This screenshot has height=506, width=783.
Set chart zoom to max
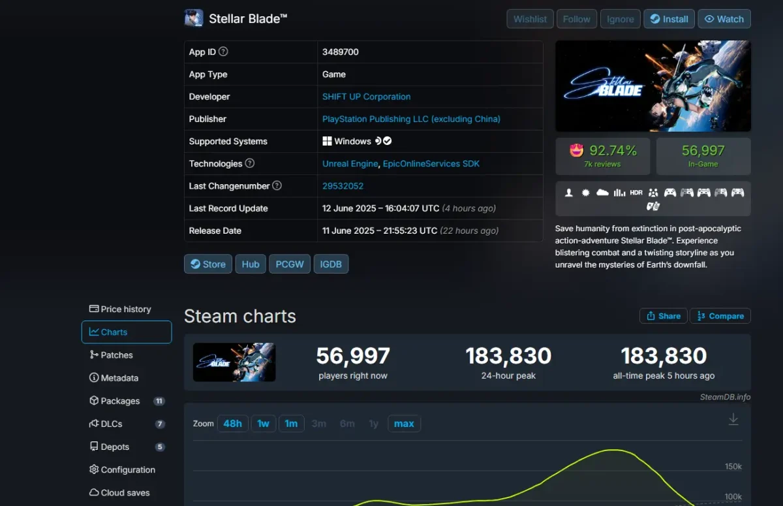(x=404, y=424)
